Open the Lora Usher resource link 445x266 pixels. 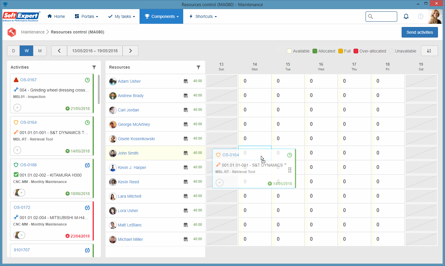[128, 211]
